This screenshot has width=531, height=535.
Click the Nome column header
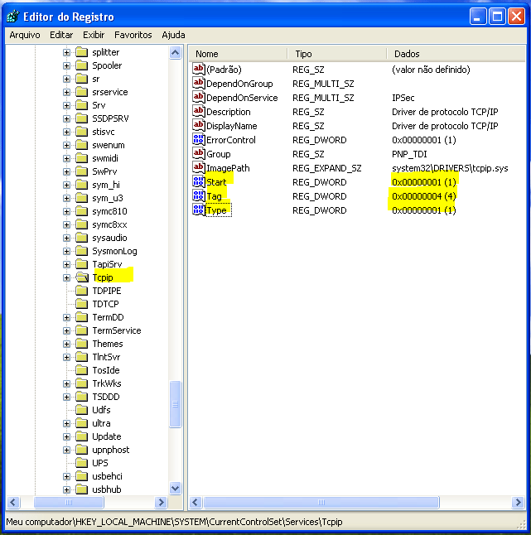[239, 54]
